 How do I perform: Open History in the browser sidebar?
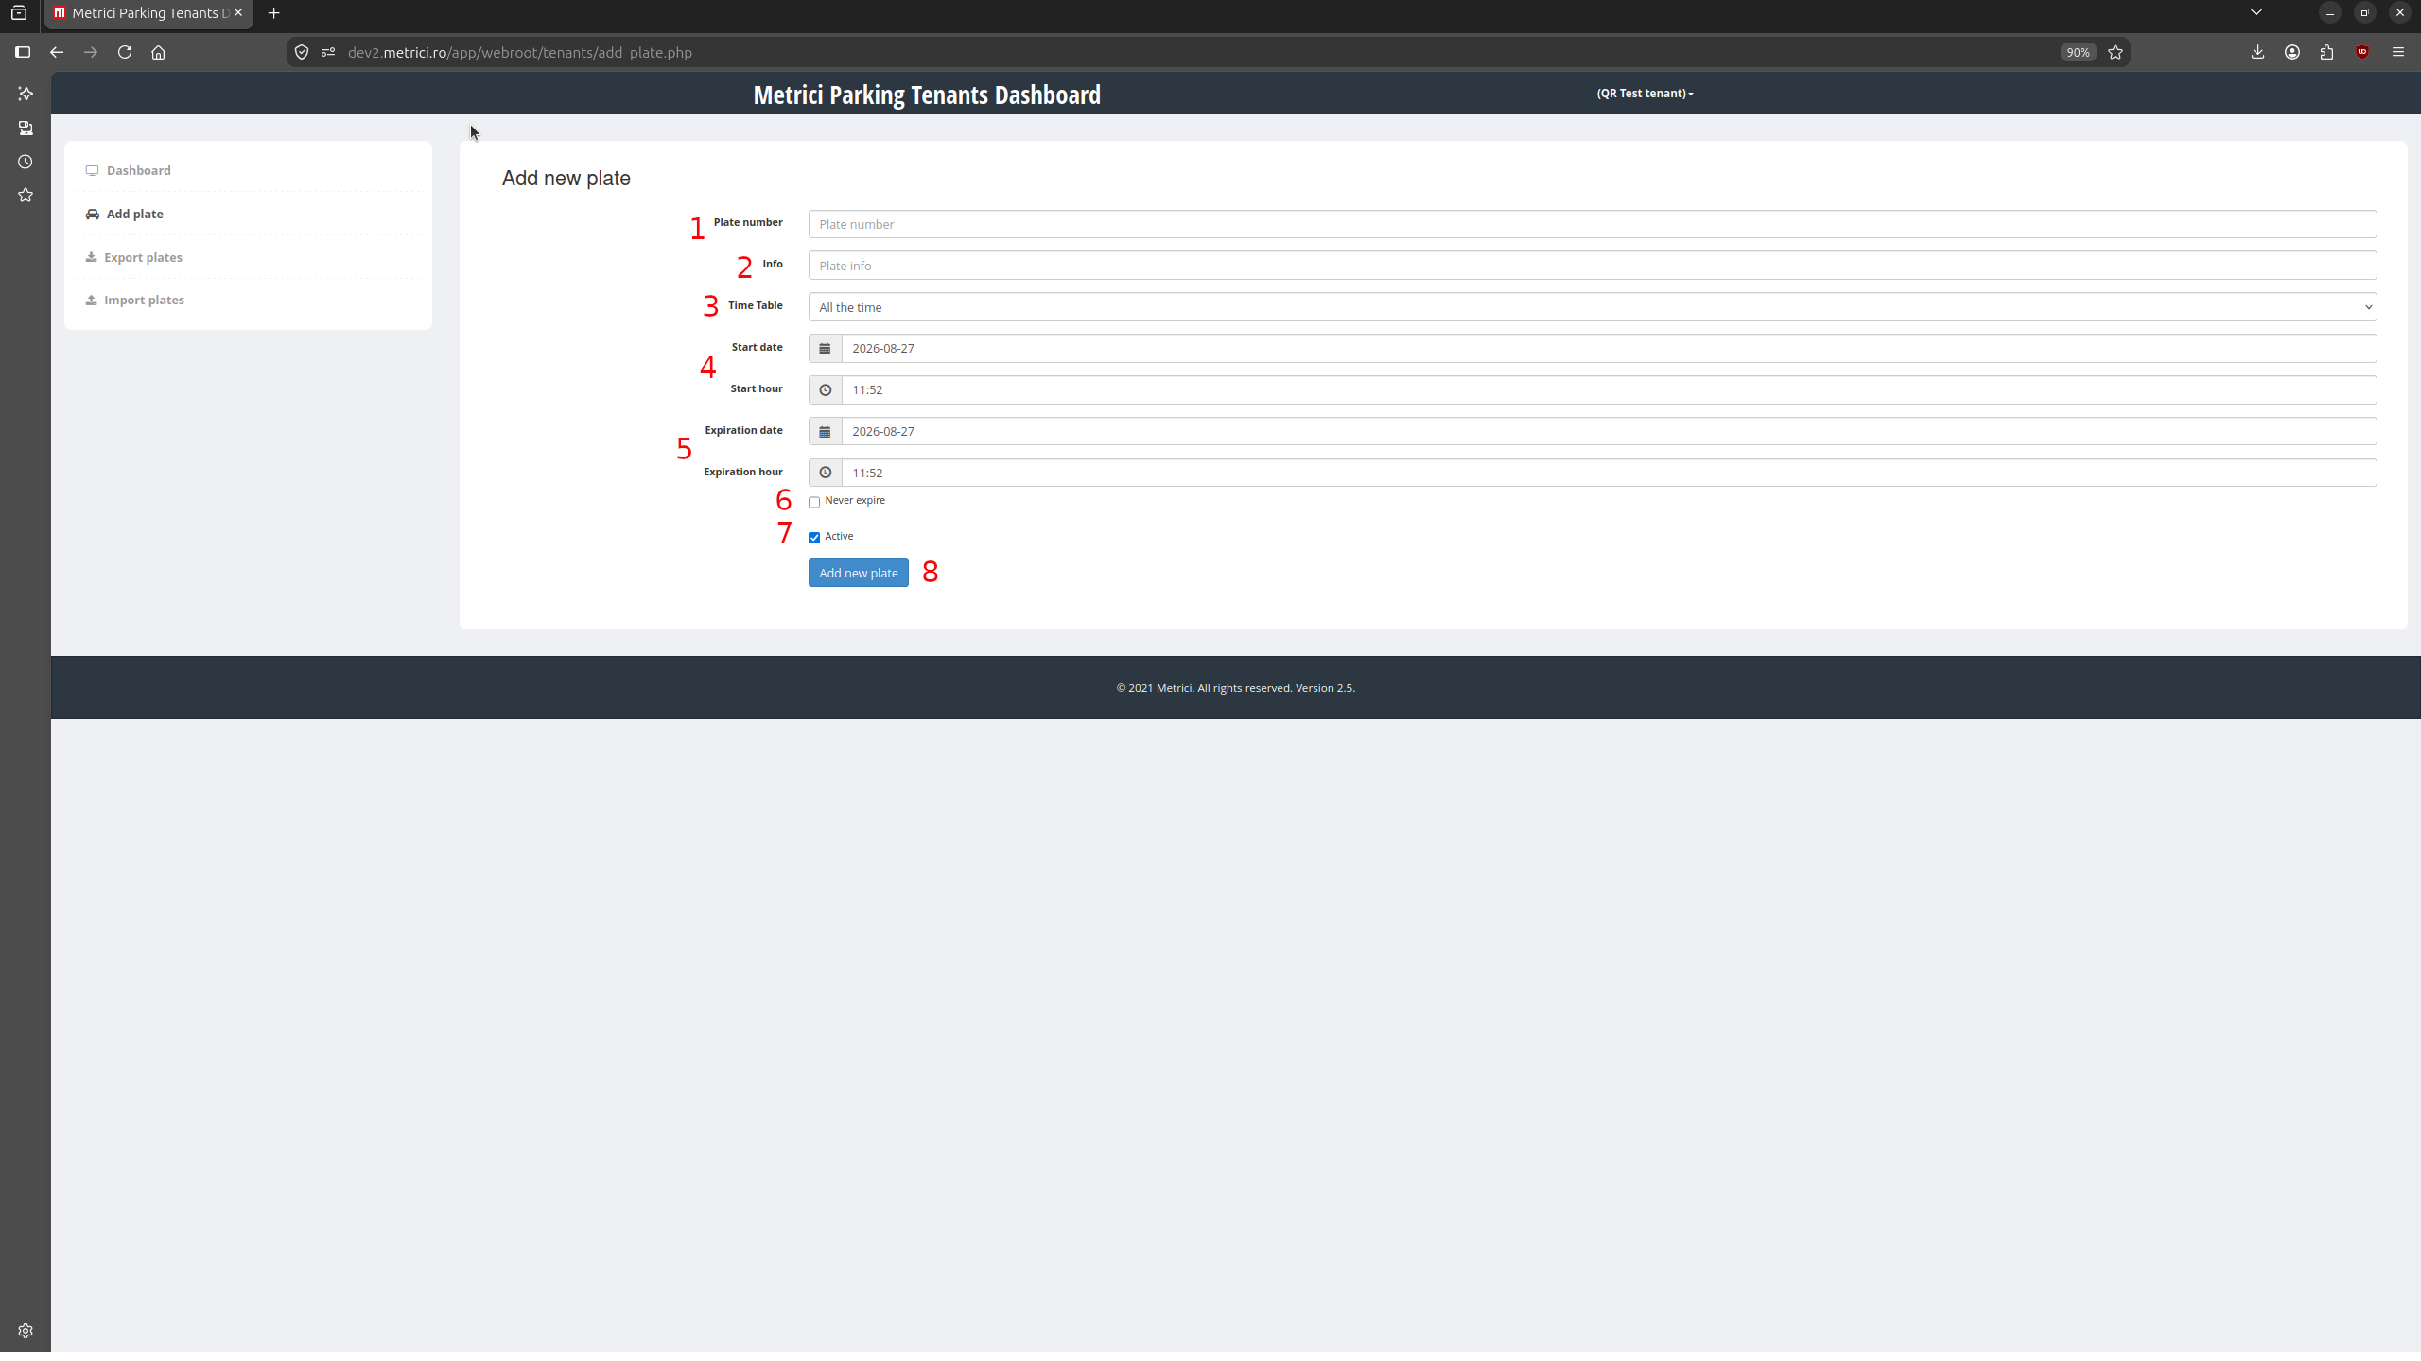point(26,162)
